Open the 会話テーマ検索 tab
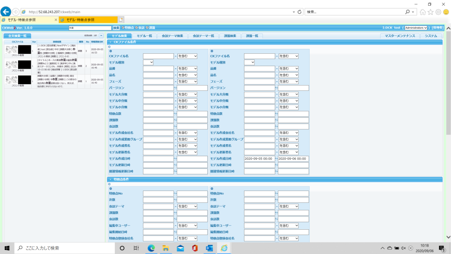The height and width of the screenshot is (254, 451). [x=172, y=36]
